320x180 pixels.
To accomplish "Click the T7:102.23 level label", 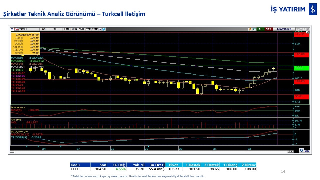I will coord(18,88).
